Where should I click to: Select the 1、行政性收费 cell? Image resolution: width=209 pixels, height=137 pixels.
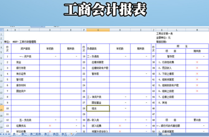171,62
